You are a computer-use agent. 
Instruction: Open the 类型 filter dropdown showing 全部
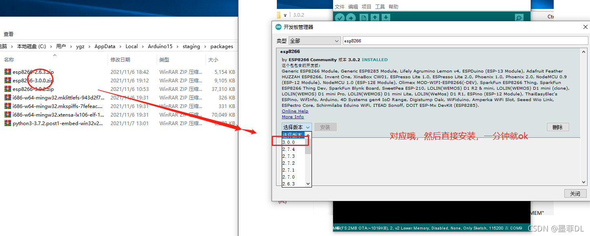pos(315,41)
